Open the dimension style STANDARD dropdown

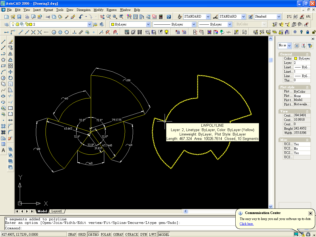click(x=244, y=16)
